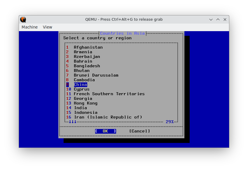Pick Bangladesh in the country list
Viewport: 248px width, 170px height.
(87, 66)
